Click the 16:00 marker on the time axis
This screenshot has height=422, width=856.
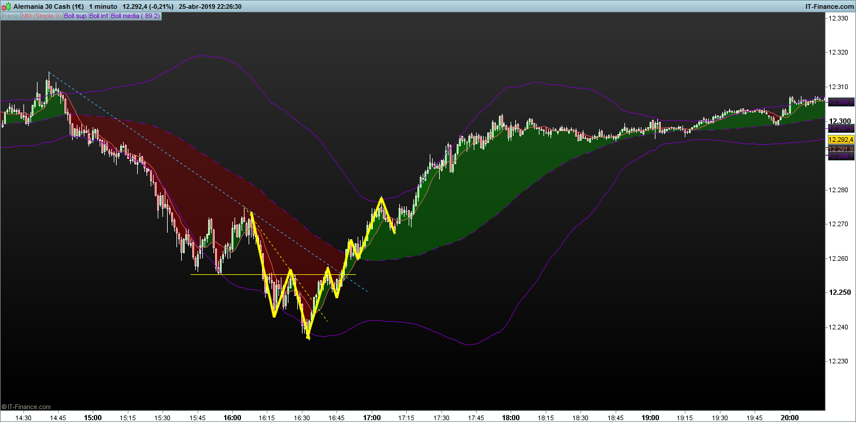tap(233, 418)
